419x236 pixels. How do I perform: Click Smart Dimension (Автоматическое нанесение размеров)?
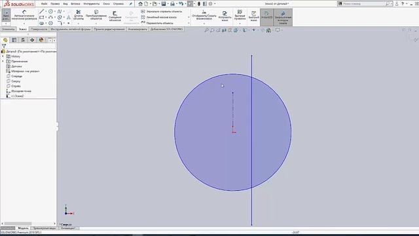pyautogui.click(x=24, y=15)
